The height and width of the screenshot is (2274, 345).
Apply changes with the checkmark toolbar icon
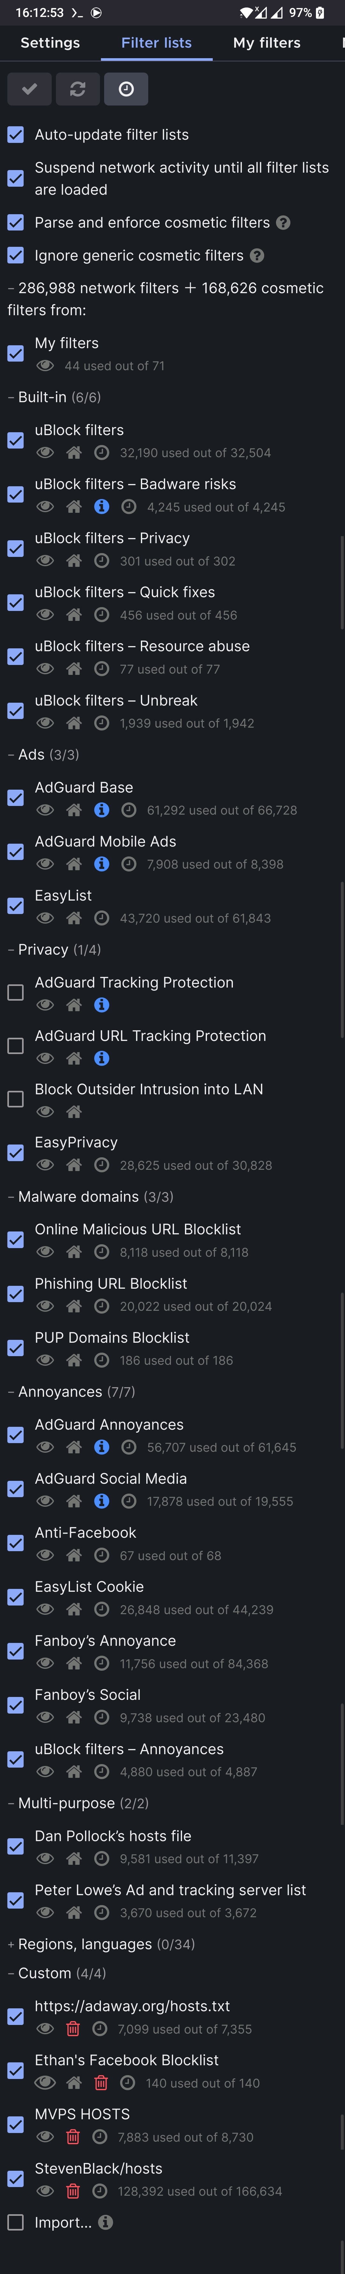[29, 89]
